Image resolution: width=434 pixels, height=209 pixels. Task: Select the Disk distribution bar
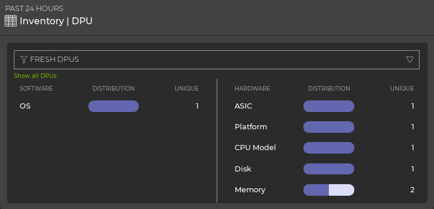click(329, 169)
